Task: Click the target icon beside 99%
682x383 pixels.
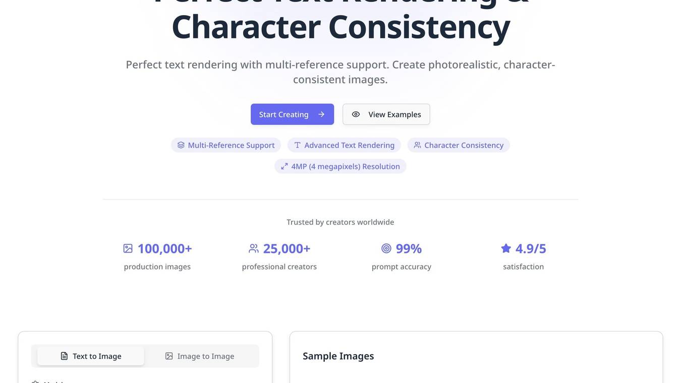Action: pos(386,248)
